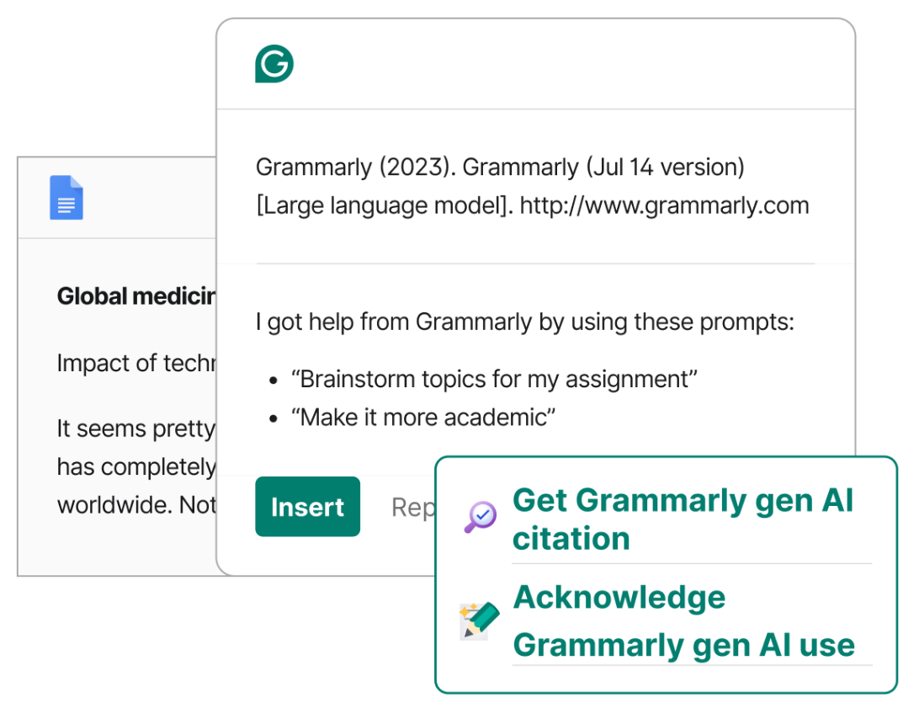Click the pencil acknowledge icon
This screenshot has height=708, width=919.
479,621
